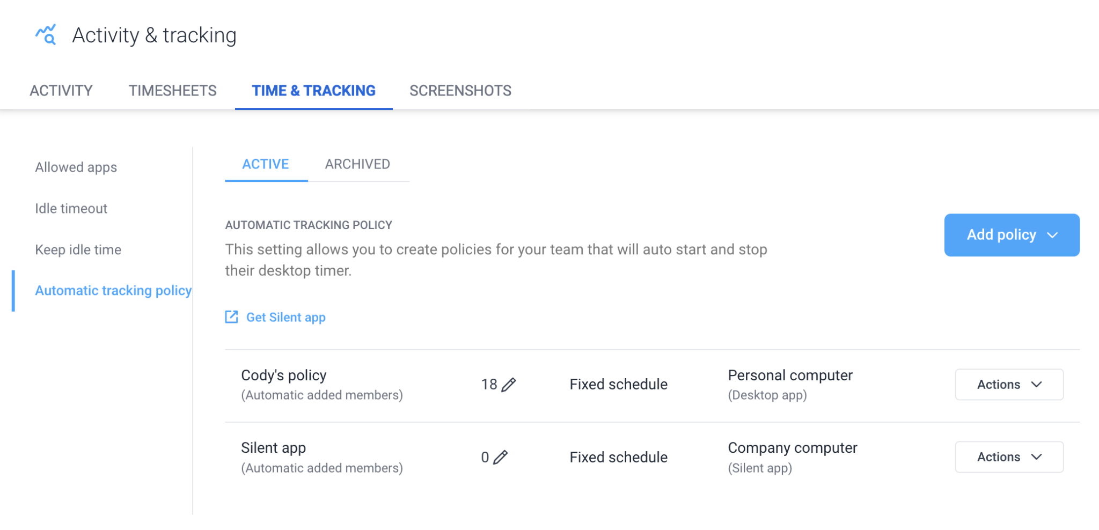Open the Keep idle time settings
The image size is (1099, 530).
(78, 249)
